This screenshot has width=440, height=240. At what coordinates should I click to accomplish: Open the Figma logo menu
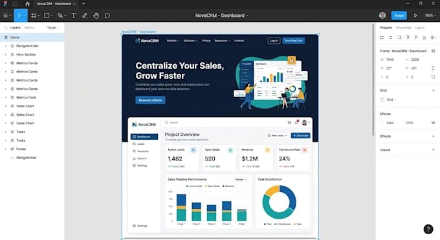pos(5,4)
